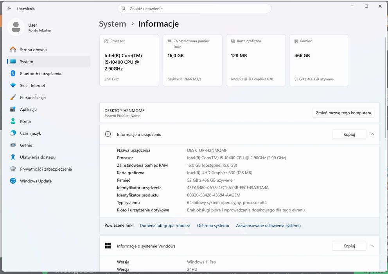The image size is (388, 274).
Task: Collapse the Informacje o urządzeniu section
Action: pos(372,134)
